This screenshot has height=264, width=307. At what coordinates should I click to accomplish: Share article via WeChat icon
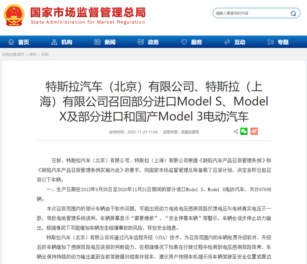click(244, 131)
